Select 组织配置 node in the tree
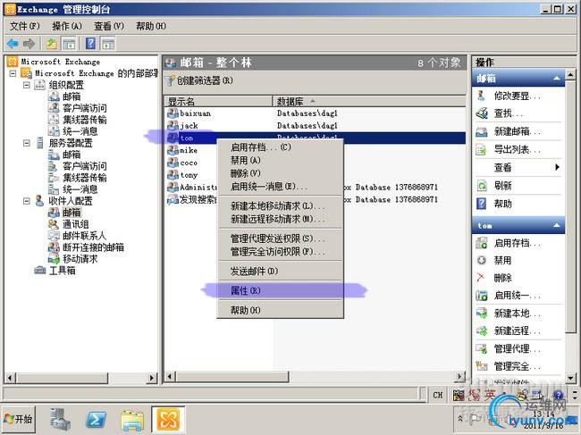Screen dimensions: 581x435 click(66, 85)
